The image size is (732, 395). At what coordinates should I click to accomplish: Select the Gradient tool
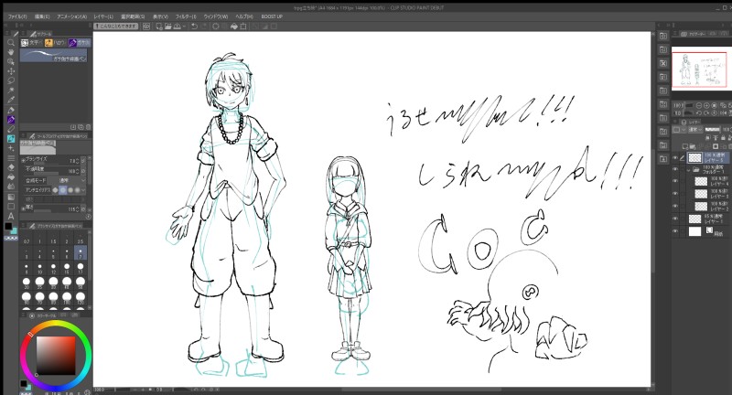pos(11,197)
